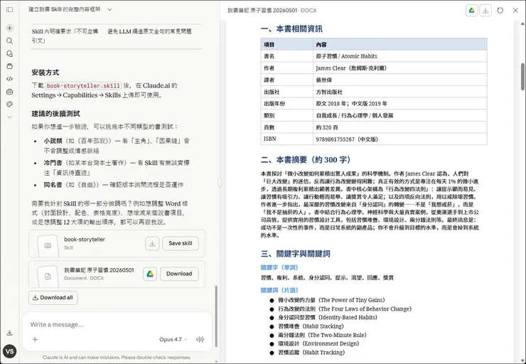Click the panel divider resize handle
Image resolution: width=526 pixels, height=364 pixels.
point(220,182)
